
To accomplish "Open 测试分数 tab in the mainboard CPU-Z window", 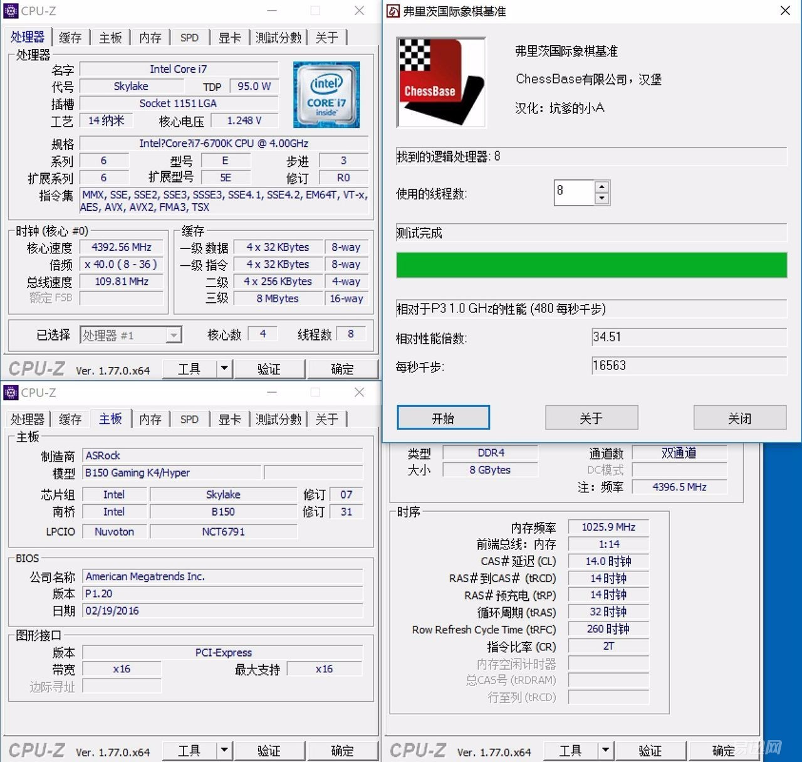I will click(279, 419).
